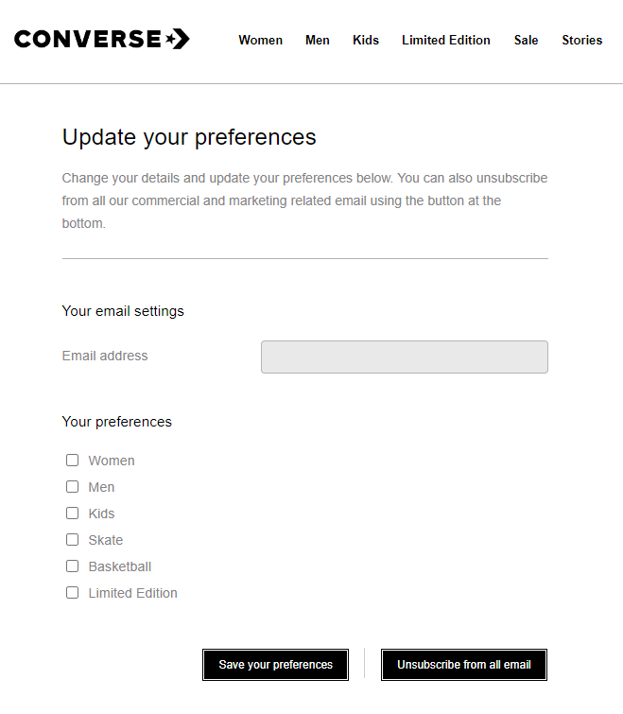Open the Women navigation menu

[x=260, y=40]
